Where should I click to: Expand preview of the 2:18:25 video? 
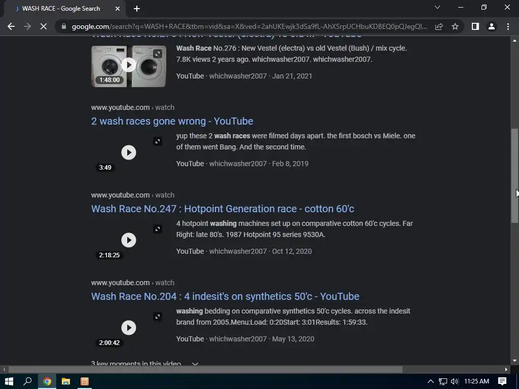click(x=158, y=229)
